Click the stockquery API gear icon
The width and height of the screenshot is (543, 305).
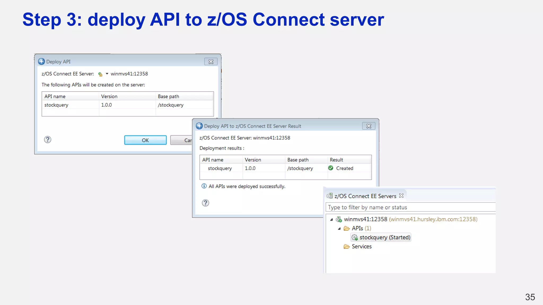[x=355, y=237]
